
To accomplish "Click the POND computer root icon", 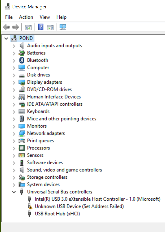I will (14, 38).
